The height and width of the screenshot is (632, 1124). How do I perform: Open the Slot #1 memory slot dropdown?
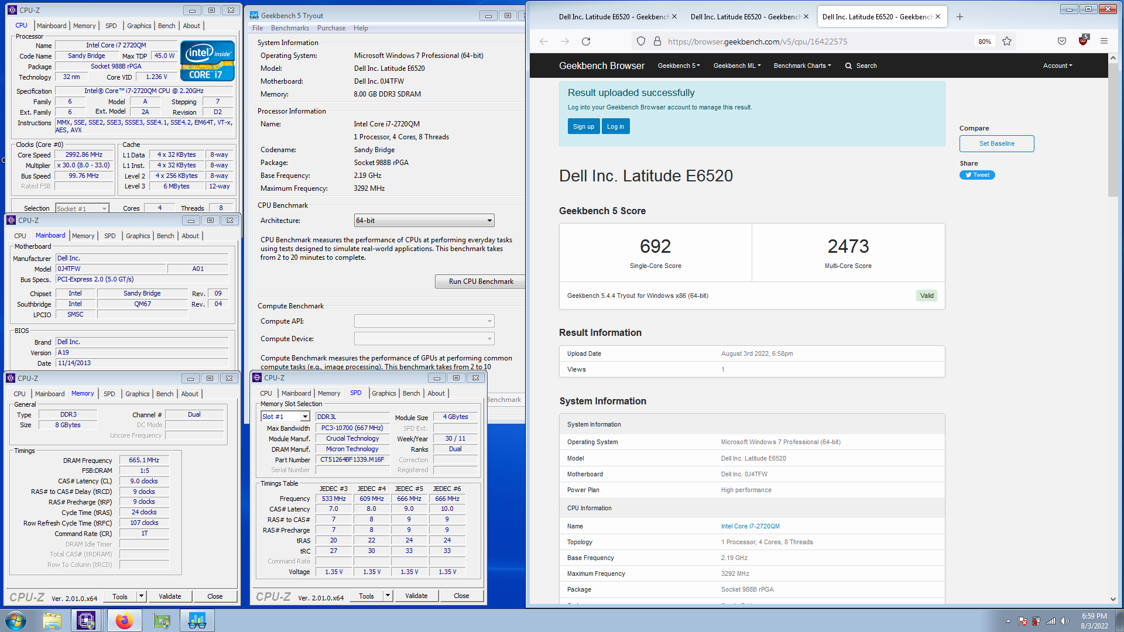pyautogui.click(x=285, y=417)
